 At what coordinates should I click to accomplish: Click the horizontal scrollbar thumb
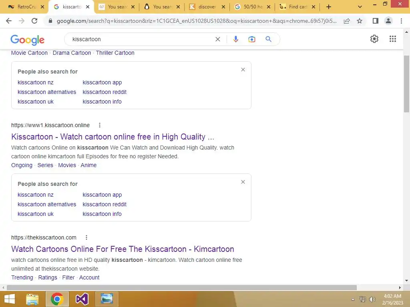(182, 288)
